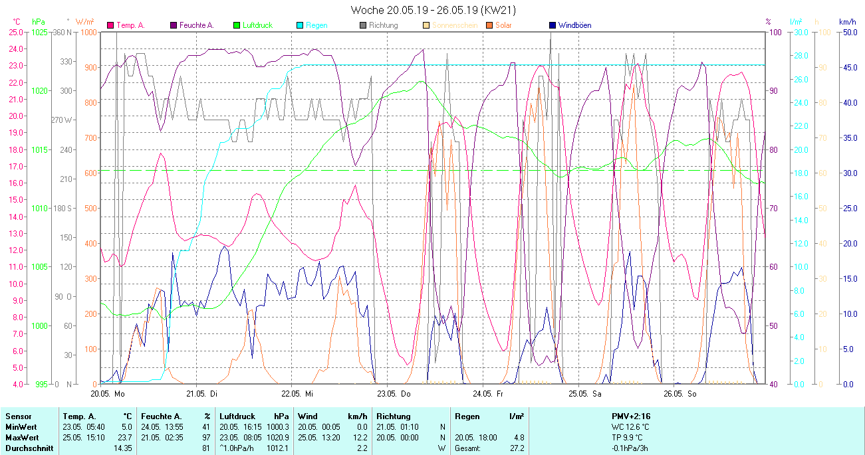
Task: Click the maximum pressure value '1020.9'
Action: point(277,438)
